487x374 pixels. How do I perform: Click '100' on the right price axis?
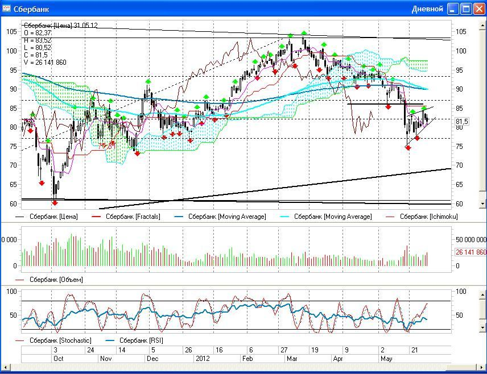coord(461,51)
